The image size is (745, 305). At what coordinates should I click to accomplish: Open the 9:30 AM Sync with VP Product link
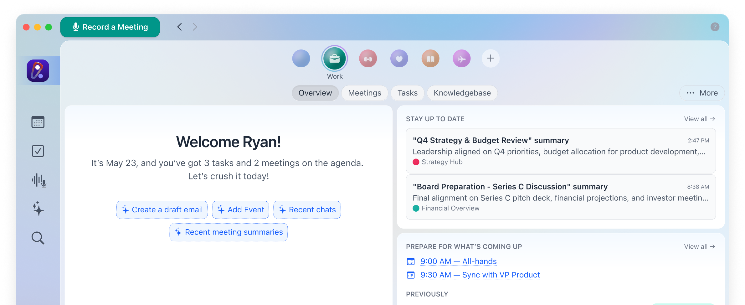point(480,275)
